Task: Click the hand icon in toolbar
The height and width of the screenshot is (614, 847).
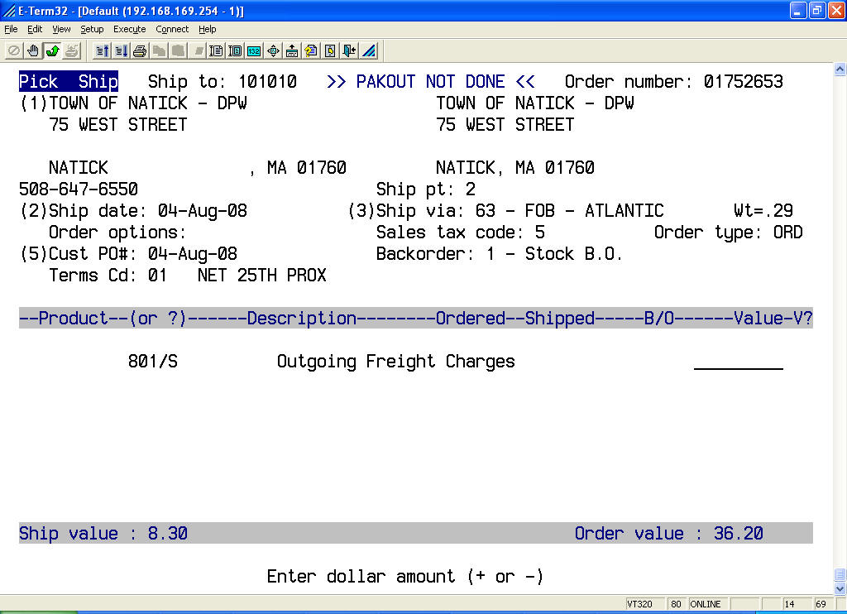Action: (33, 50)
